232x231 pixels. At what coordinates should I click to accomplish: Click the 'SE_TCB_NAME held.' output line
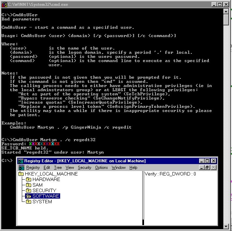[x=25, y=148]
